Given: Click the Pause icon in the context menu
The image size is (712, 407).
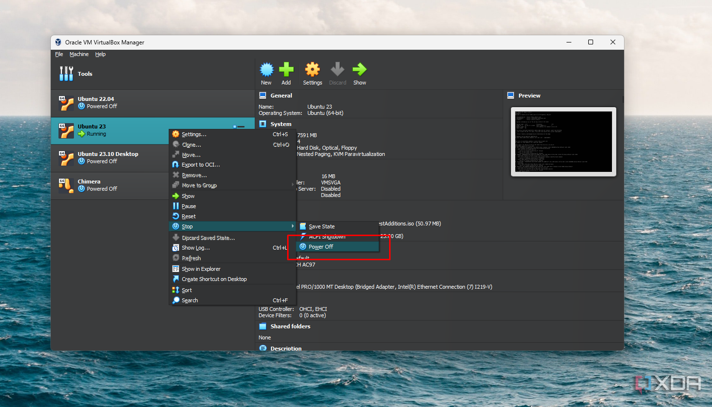Looking at the screenshot, I should 175,206.
